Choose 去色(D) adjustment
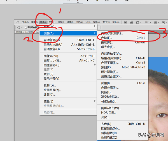The image size is (168, 141). (x=123, y=124)
